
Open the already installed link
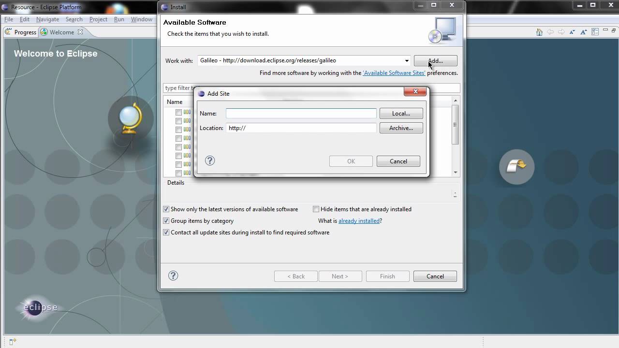pyautogui.click(x=359, y=221)
